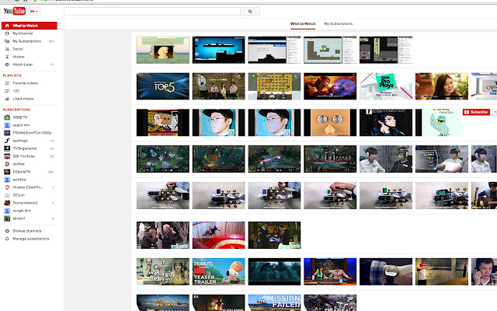Click the red Subscribe button
Image resolution: width=497 pixels, height=311 pixels.
(x=476, y=112)
